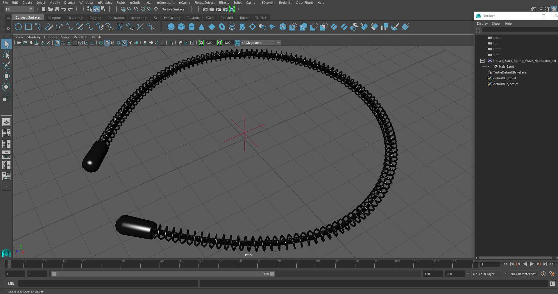Go to start of playback range
Image resolution: width=558 pixels, height=294 pixels.
click(505, 264)
